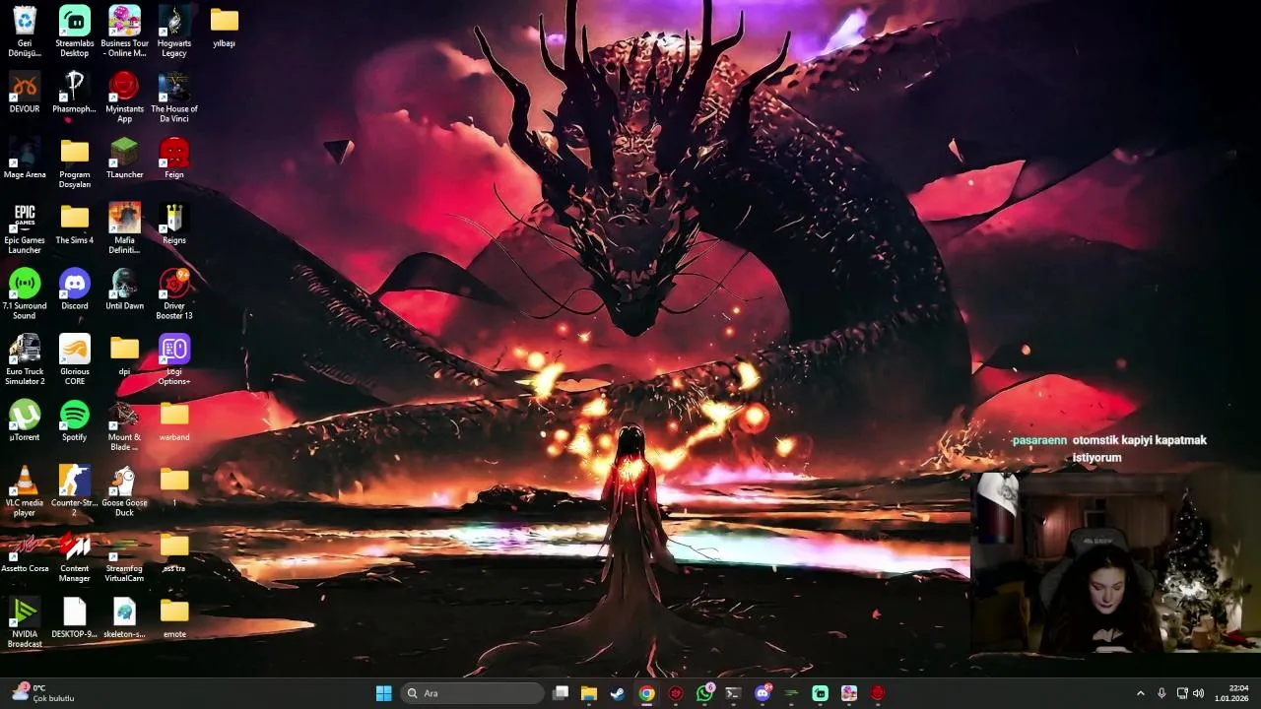Image resolution: width=1261 pixels, height=709 pixels.
Task: Click the NVIDIA Broadcast shortcut
Action: [x=25, y=622]
